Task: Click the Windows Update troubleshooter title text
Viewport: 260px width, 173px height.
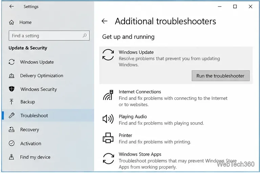Action: pos(136,52)
